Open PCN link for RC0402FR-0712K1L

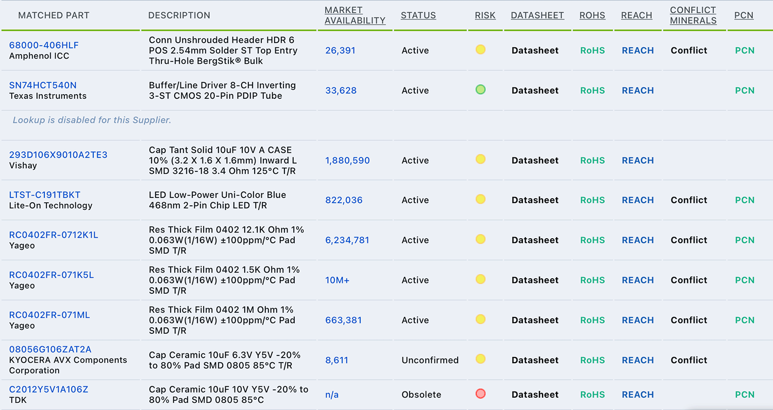[x=745, y=240]
